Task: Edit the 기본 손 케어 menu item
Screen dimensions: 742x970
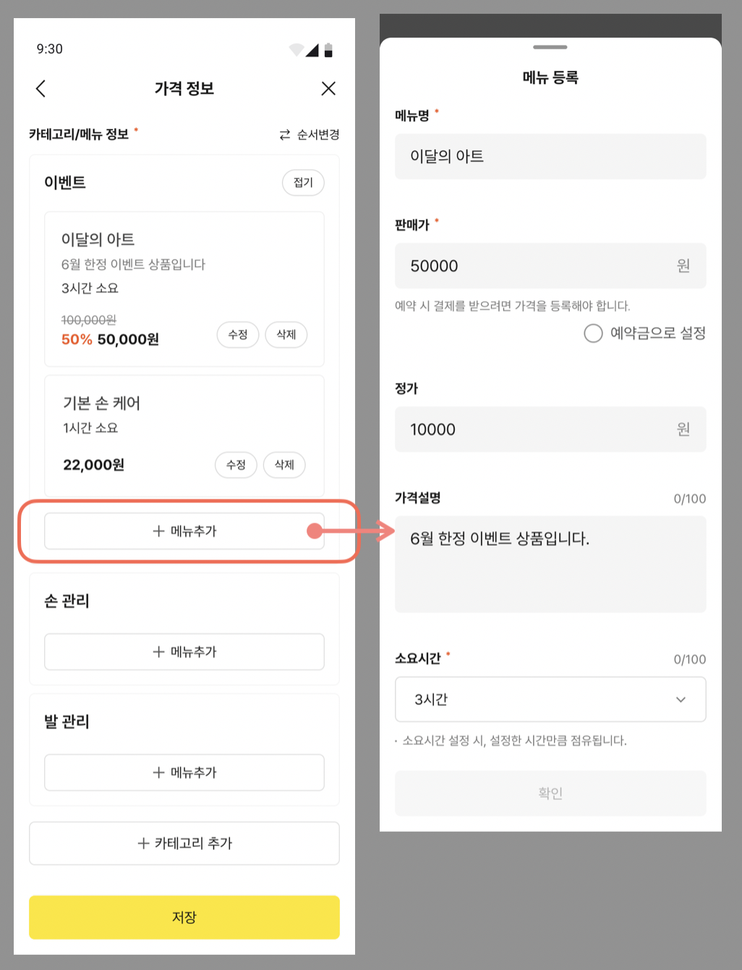Action: coord(236,465)
